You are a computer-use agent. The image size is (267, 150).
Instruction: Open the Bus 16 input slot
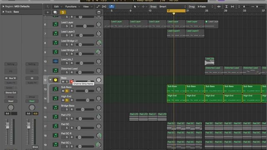point(11,78)
